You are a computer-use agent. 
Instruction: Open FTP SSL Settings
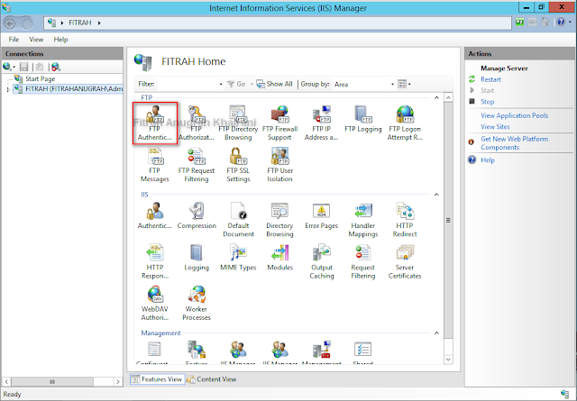point(238,165)
